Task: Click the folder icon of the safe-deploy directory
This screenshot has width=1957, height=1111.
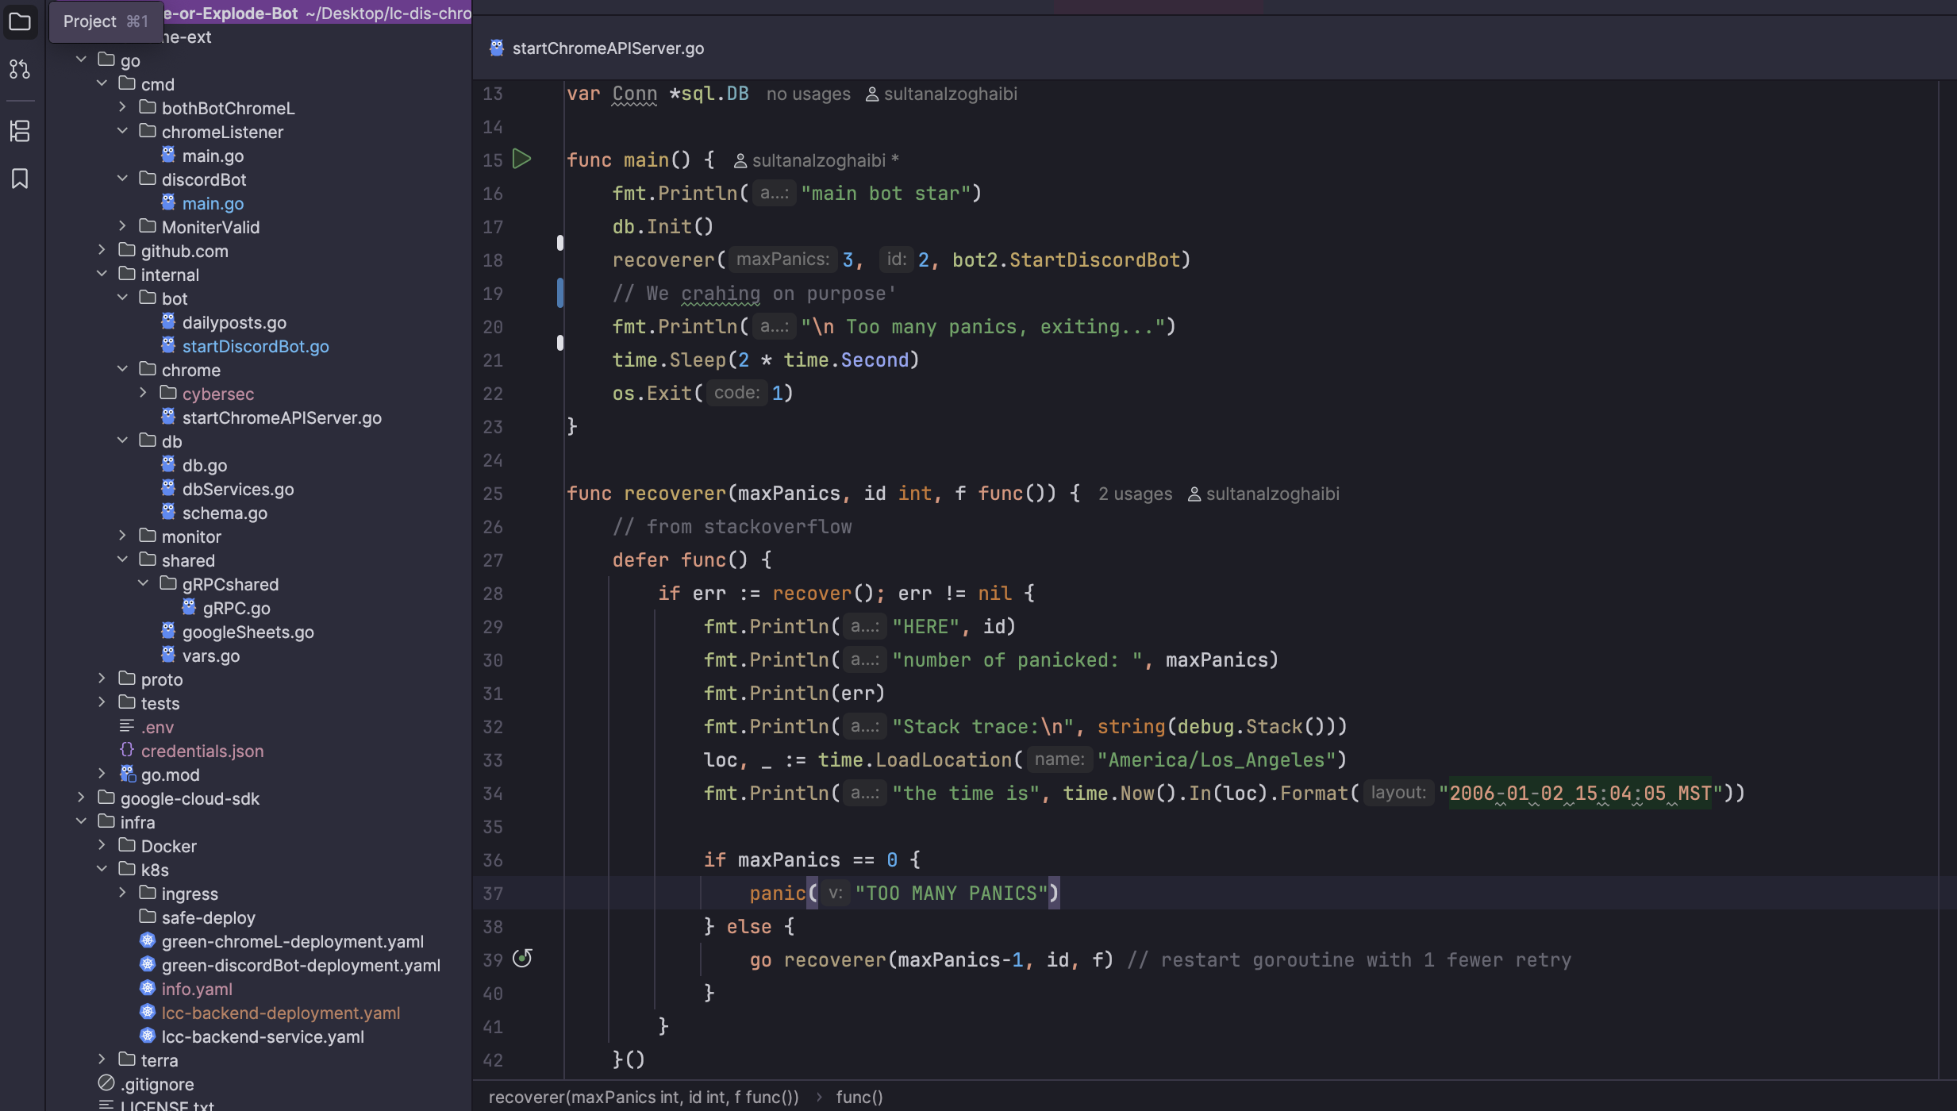Action: pos(148,917)
